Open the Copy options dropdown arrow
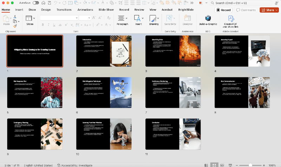 click(x=19, y=21)
